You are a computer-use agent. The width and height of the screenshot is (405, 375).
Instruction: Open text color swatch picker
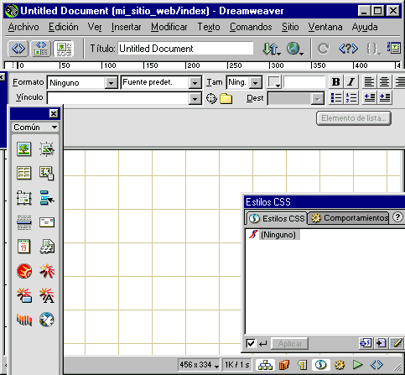(274, 82)
